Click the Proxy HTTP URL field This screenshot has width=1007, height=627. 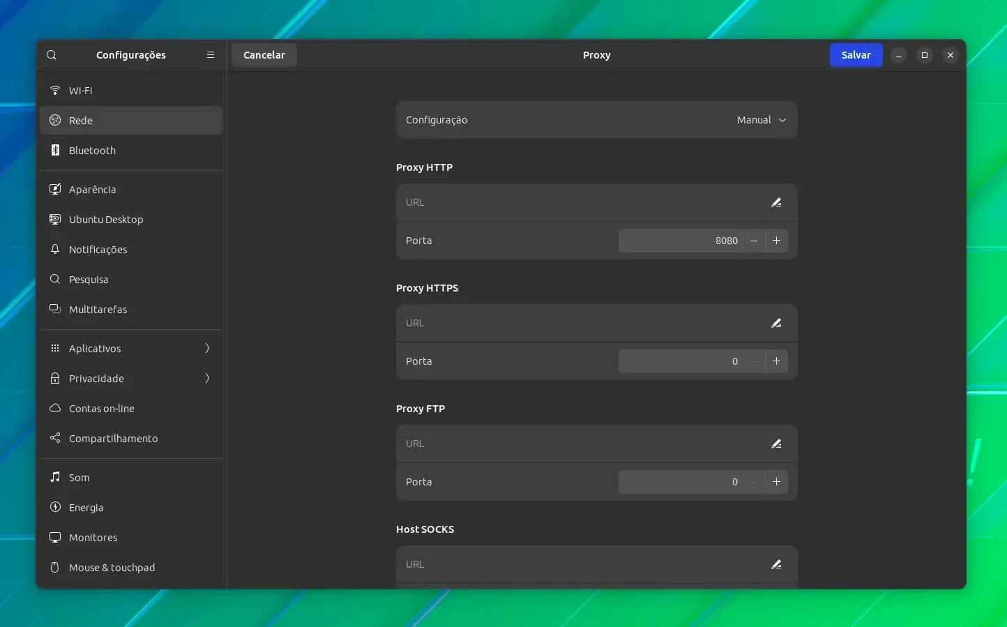click(596, 202)
